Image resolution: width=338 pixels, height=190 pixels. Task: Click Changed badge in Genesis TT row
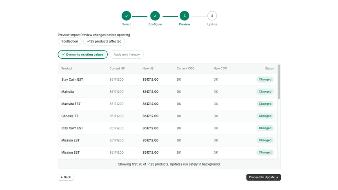pyautogui.click(x=265, y=116)
